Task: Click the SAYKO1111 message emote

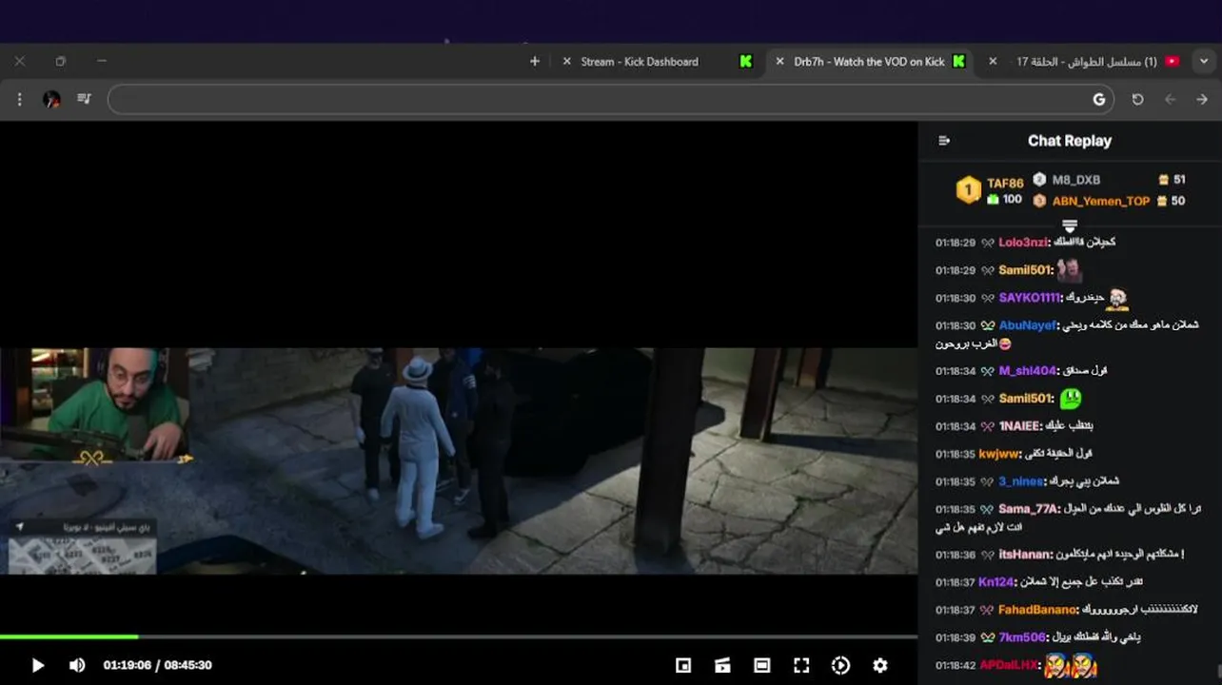Action: (1117, 301)
